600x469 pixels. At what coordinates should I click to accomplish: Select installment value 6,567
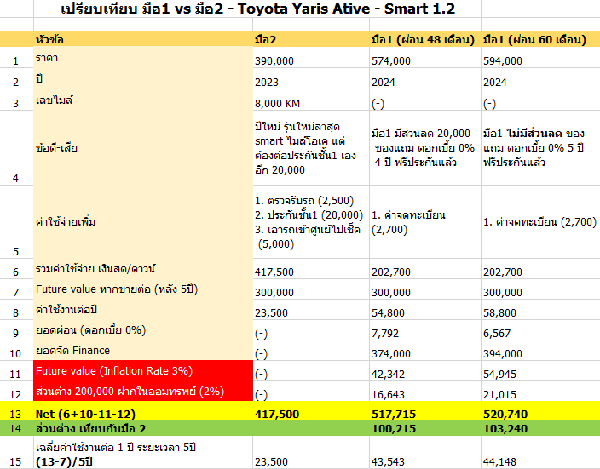pyautogui.click(x=540, y=330)
